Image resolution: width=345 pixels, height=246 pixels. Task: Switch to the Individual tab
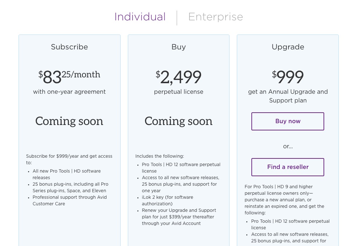click(x=140, y=17)
